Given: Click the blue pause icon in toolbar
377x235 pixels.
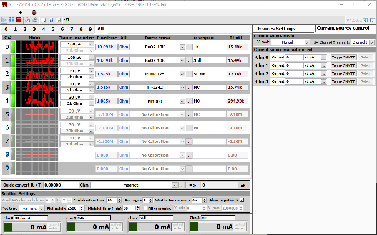Looking at the screenshot, I should point(11,20).
